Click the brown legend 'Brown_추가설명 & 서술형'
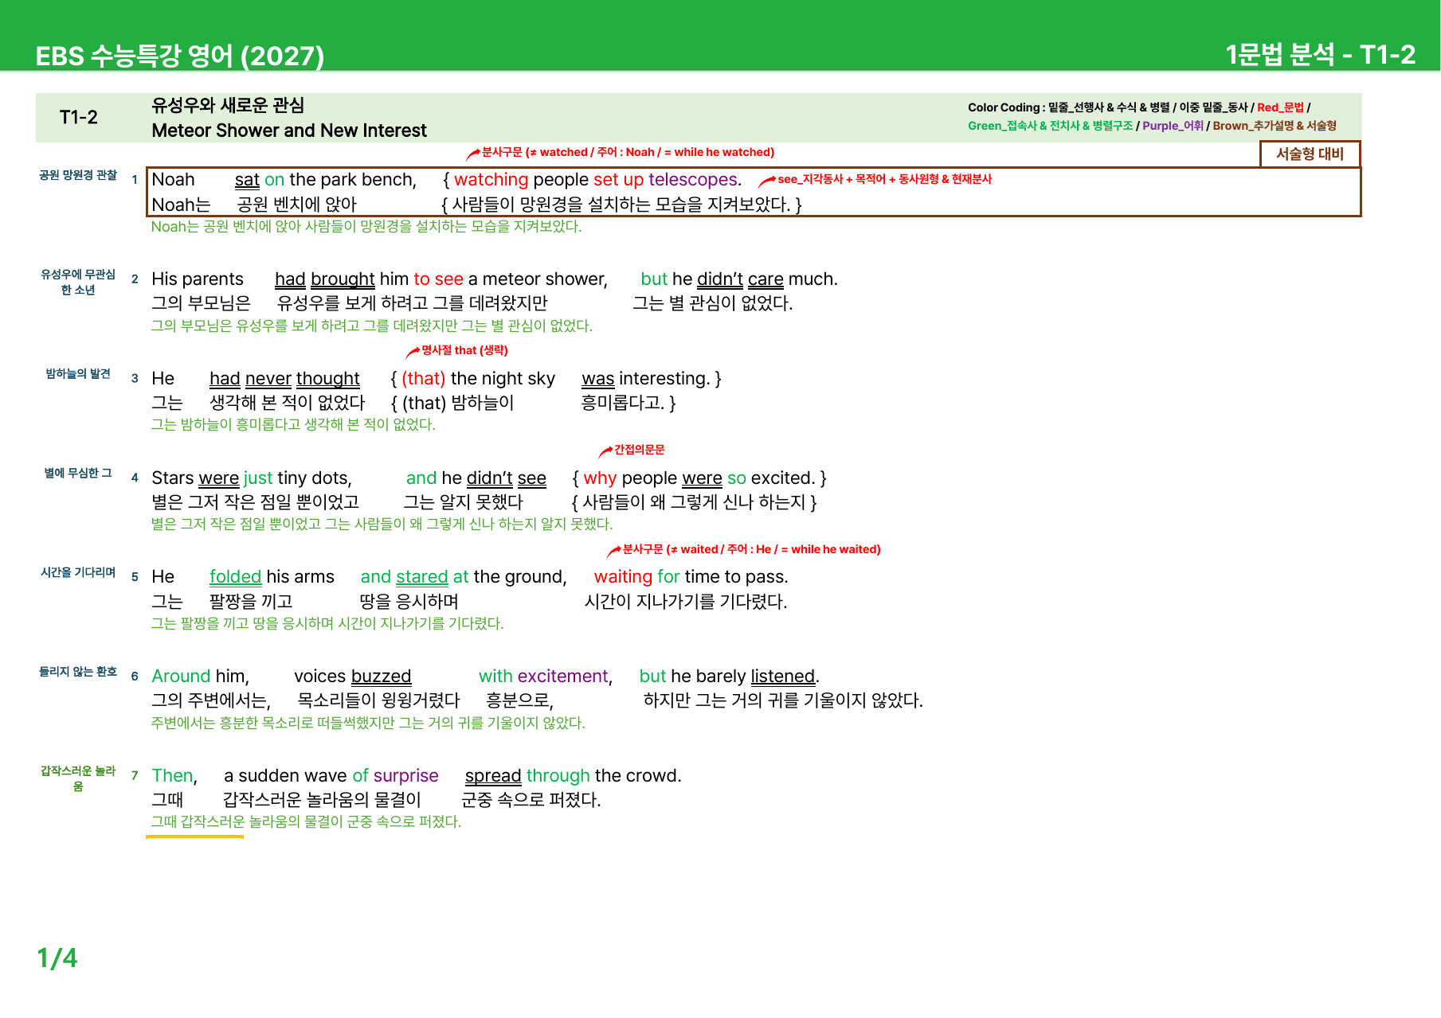 click(x=1275, y=126)
